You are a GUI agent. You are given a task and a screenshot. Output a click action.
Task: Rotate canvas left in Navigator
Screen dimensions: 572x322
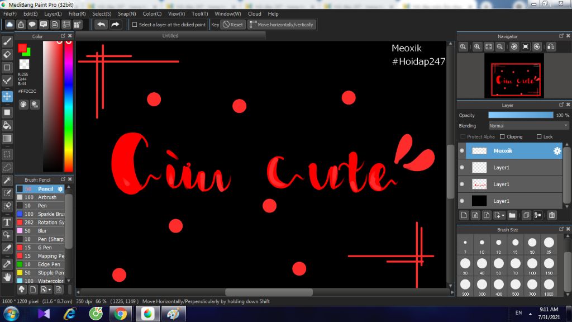click(x=514, y=47)
